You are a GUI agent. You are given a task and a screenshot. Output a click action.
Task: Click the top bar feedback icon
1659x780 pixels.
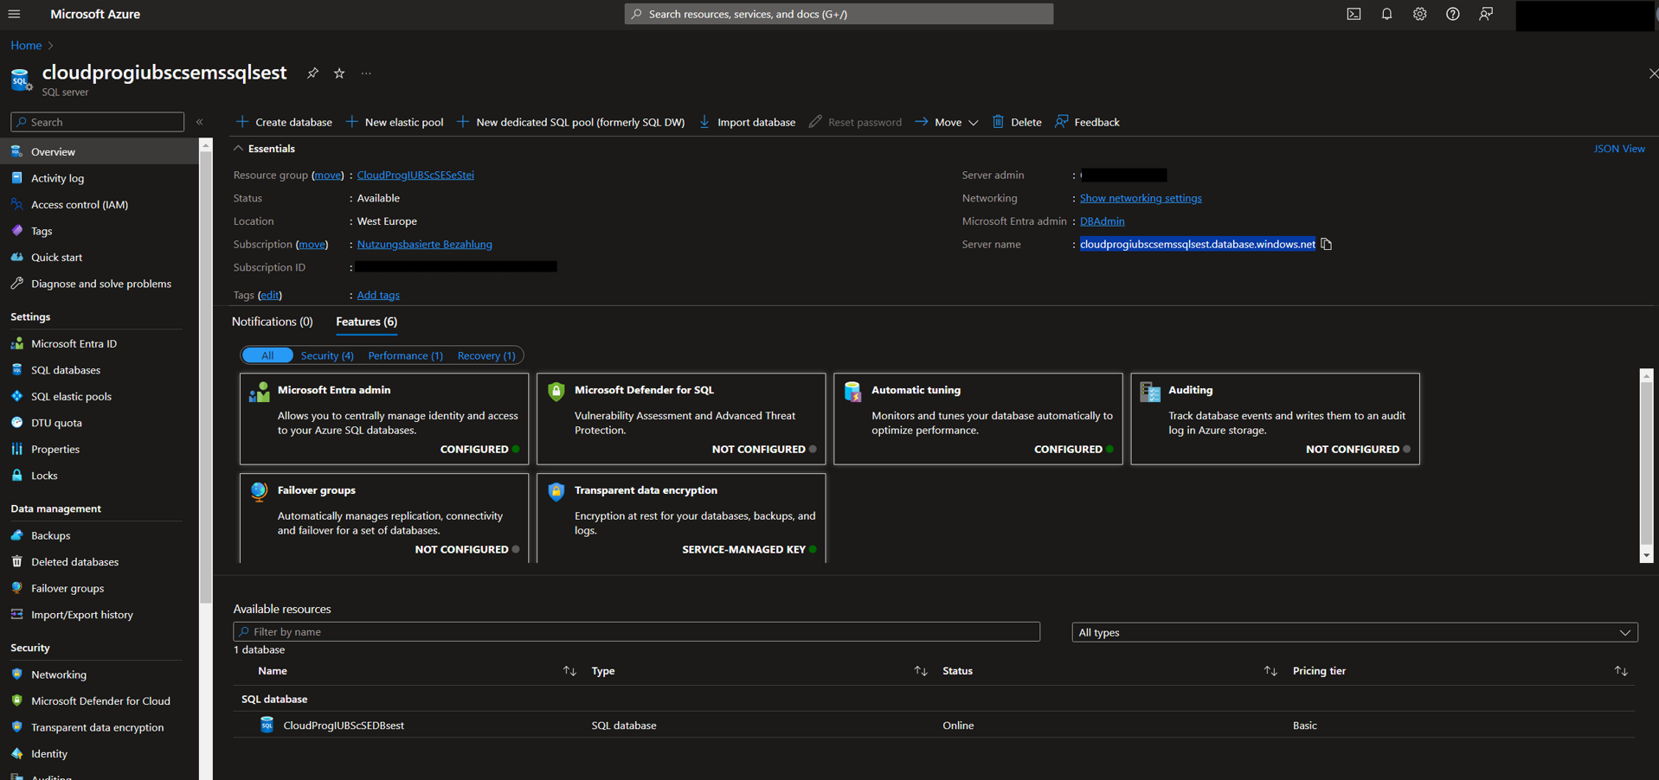(x=1486, y=14)
